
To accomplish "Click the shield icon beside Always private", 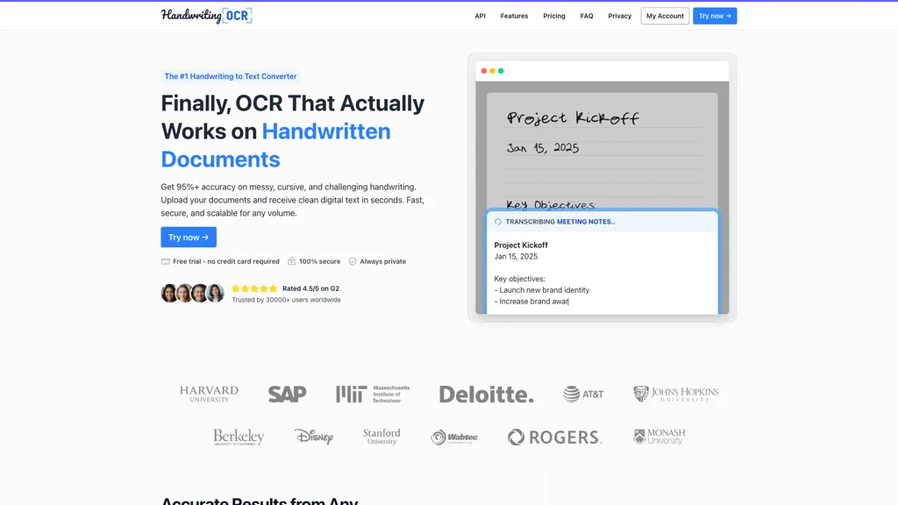I will [353, 261].
